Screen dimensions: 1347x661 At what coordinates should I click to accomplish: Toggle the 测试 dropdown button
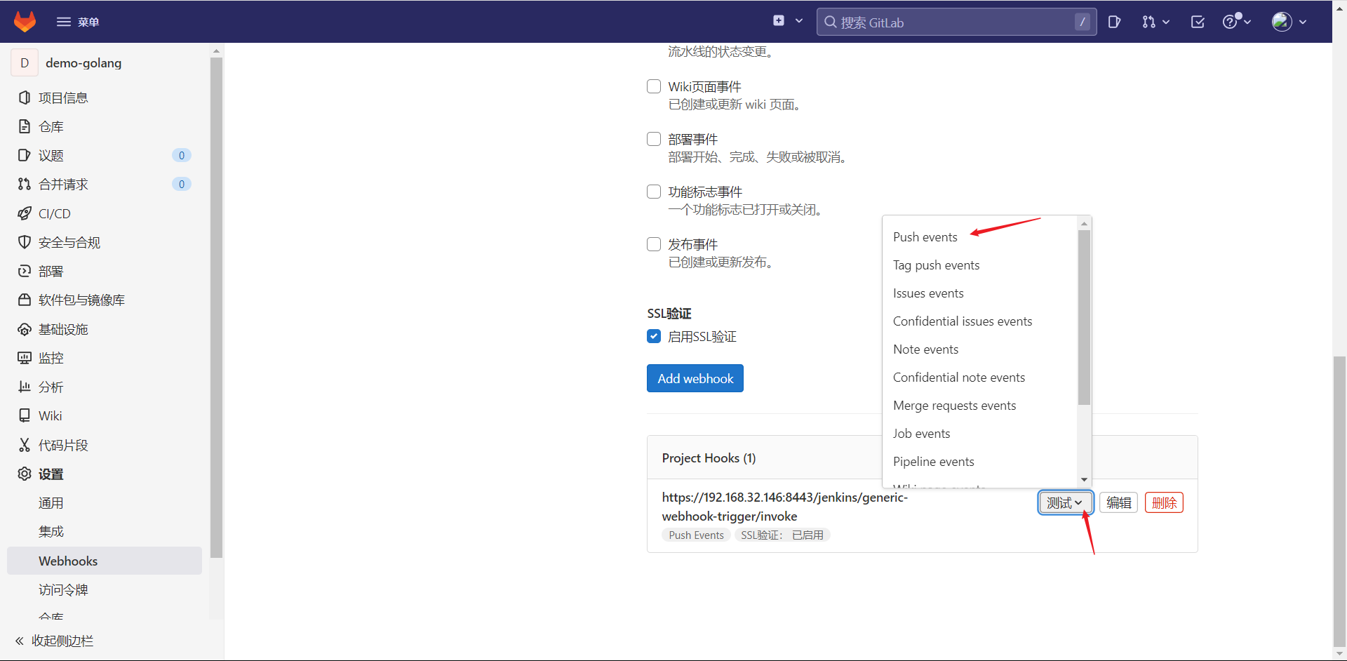coord(1065,502)
